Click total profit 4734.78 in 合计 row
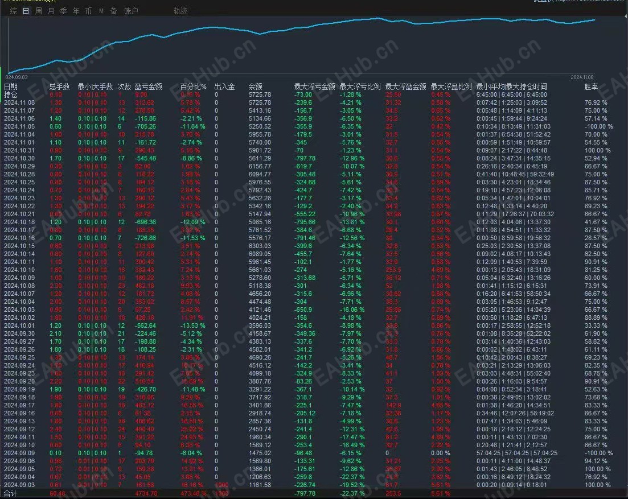The image size is (628, 499). click(x=146, y=494)
